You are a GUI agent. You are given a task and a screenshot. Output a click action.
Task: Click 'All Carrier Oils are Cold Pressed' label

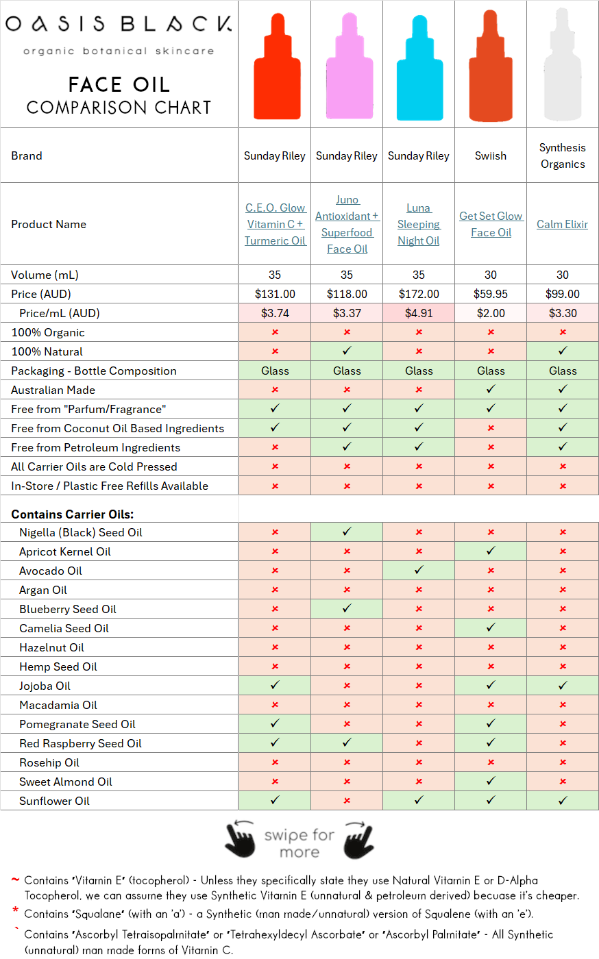pyautogui.click(x=94, y=466)
